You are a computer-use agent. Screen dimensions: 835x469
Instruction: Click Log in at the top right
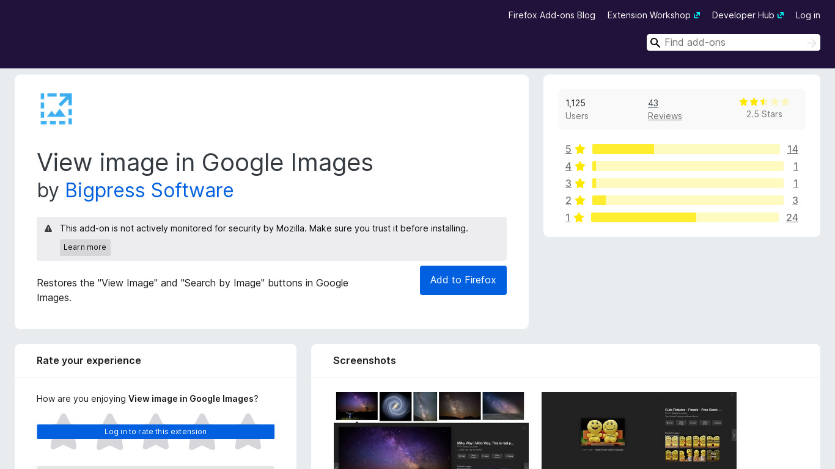tap(808, 15)
